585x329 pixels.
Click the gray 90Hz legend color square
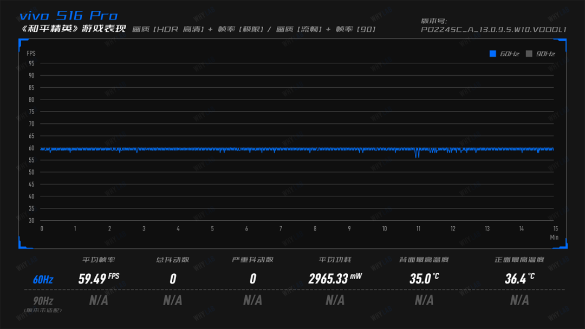point(529,54)
